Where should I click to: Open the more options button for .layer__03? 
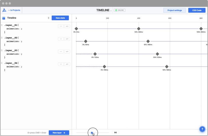[x=61, y=52]
